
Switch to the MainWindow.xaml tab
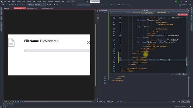(31, 8)
